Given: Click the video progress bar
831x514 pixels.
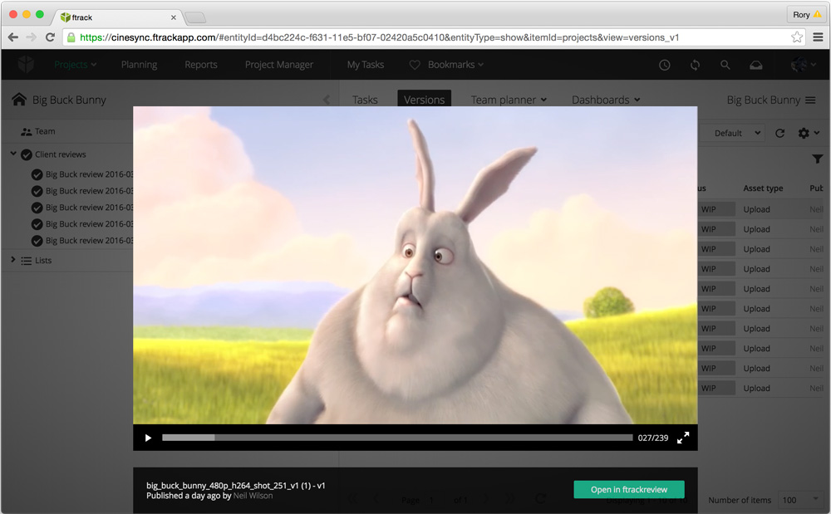Looking at the screenshot, I should pos(397,438).
